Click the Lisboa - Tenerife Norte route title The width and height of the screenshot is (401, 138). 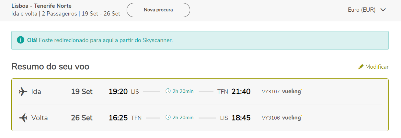[x=41, y=6]
